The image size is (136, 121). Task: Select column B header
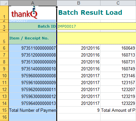point(79,3)
